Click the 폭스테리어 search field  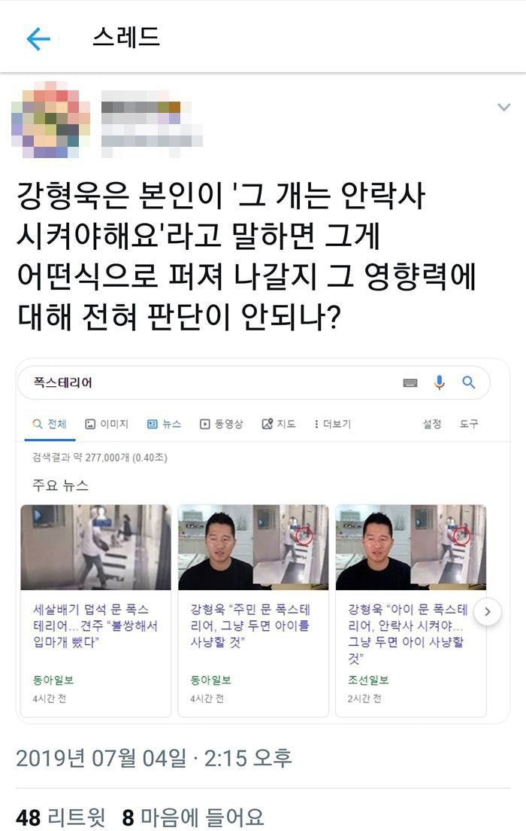tap(253, 382)
